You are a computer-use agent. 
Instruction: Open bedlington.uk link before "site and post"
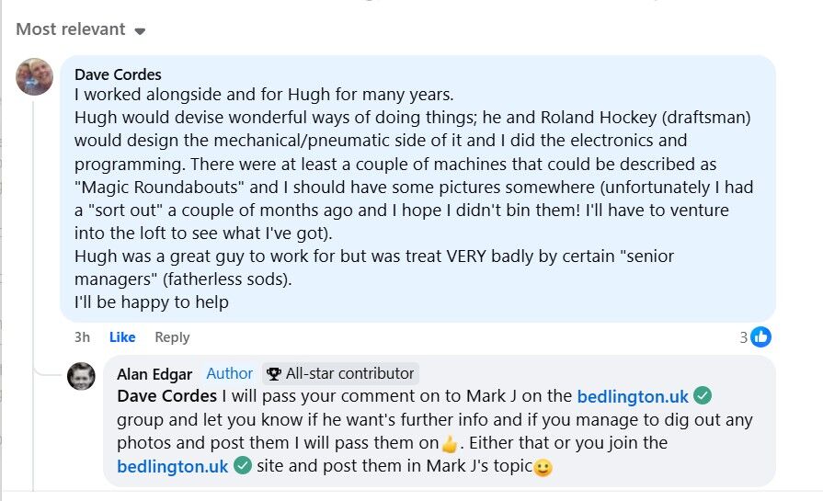pos(173,466)
